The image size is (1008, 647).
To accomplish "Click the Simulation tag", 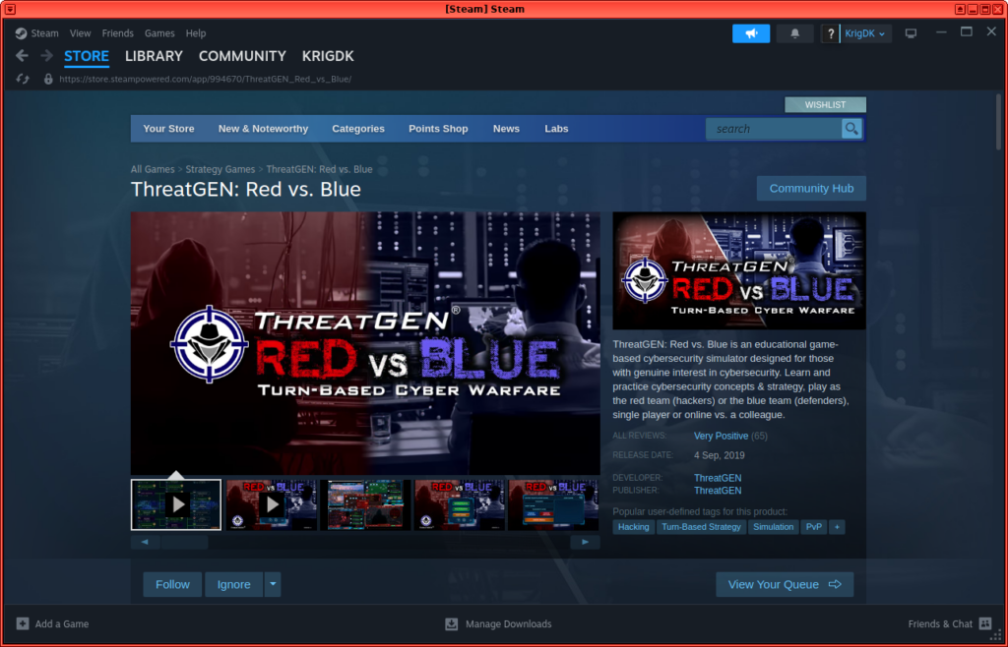I will click(x=774, y=527).
